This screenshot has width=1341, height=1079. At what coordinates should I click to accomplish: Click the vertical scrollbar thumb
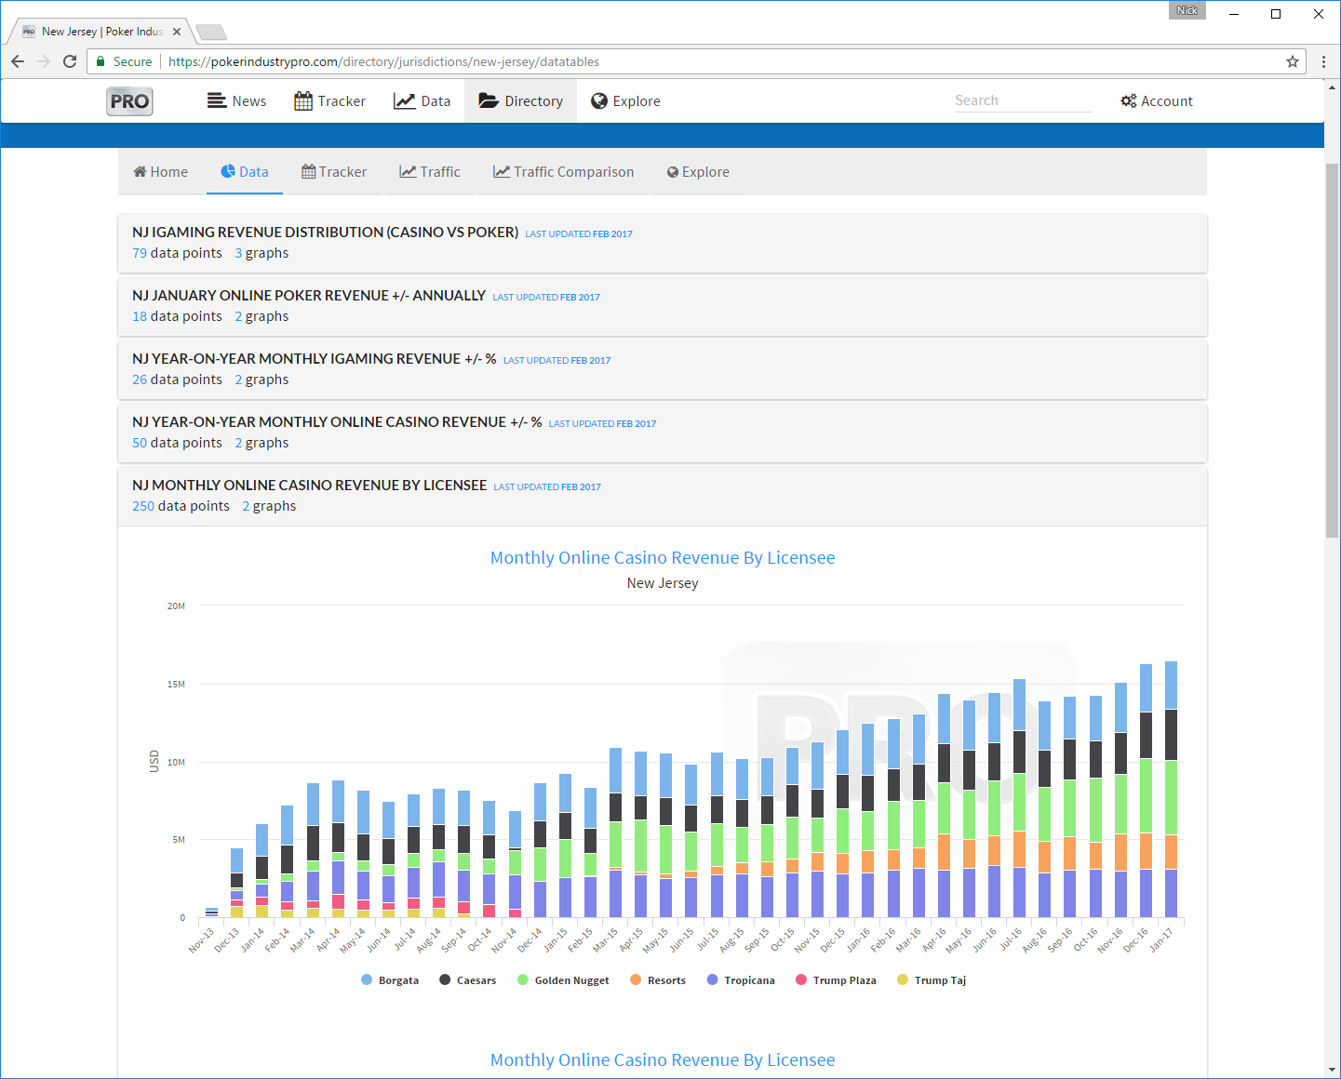coord(1333,349)
